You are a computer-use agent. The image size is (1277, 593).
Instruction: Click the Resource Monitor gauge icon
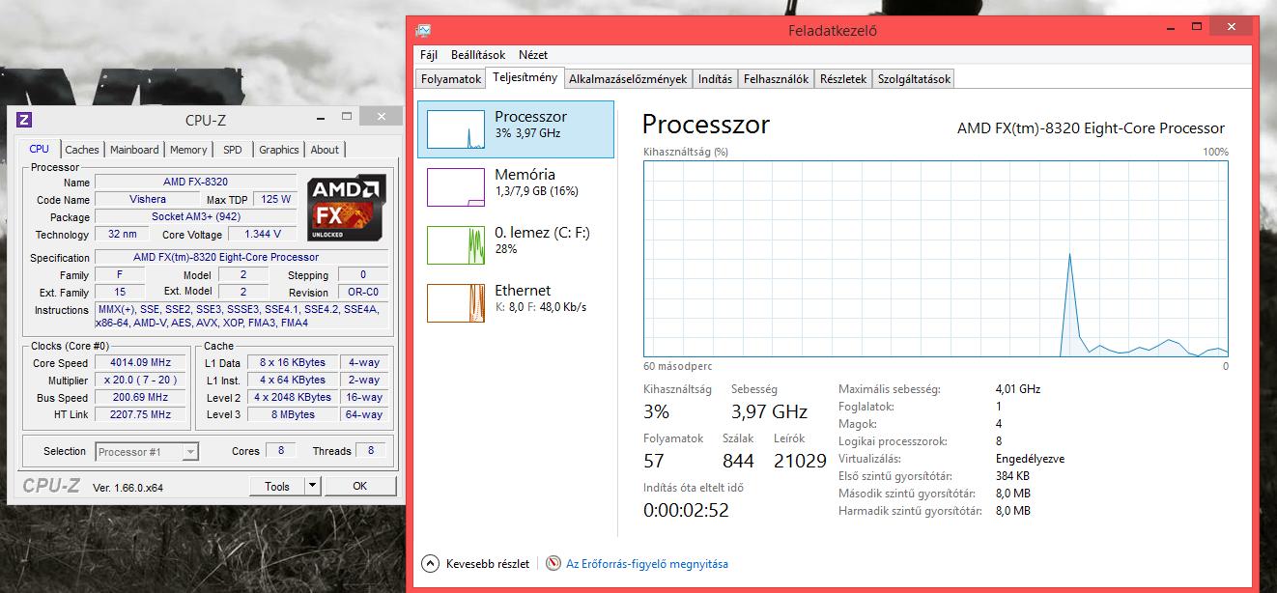pos(553,563)
